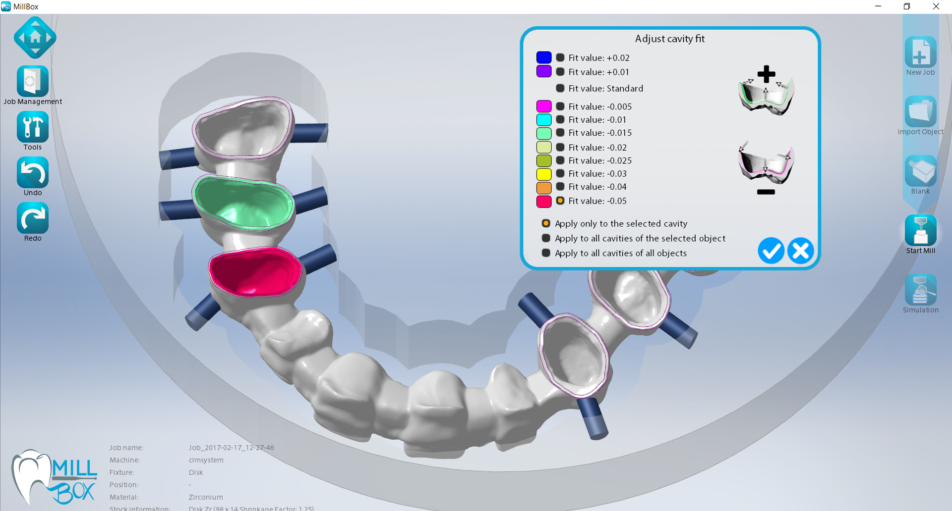Click the Import Object icon
Screen dimensions: 952x511
point(920,111)
